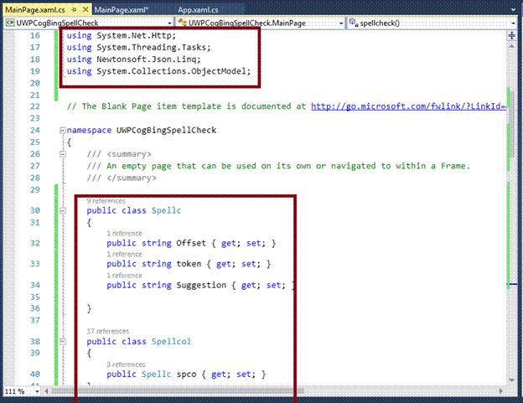
Task: Pin the MainPage.xaml.cs tab
Action: click(74, 10)
